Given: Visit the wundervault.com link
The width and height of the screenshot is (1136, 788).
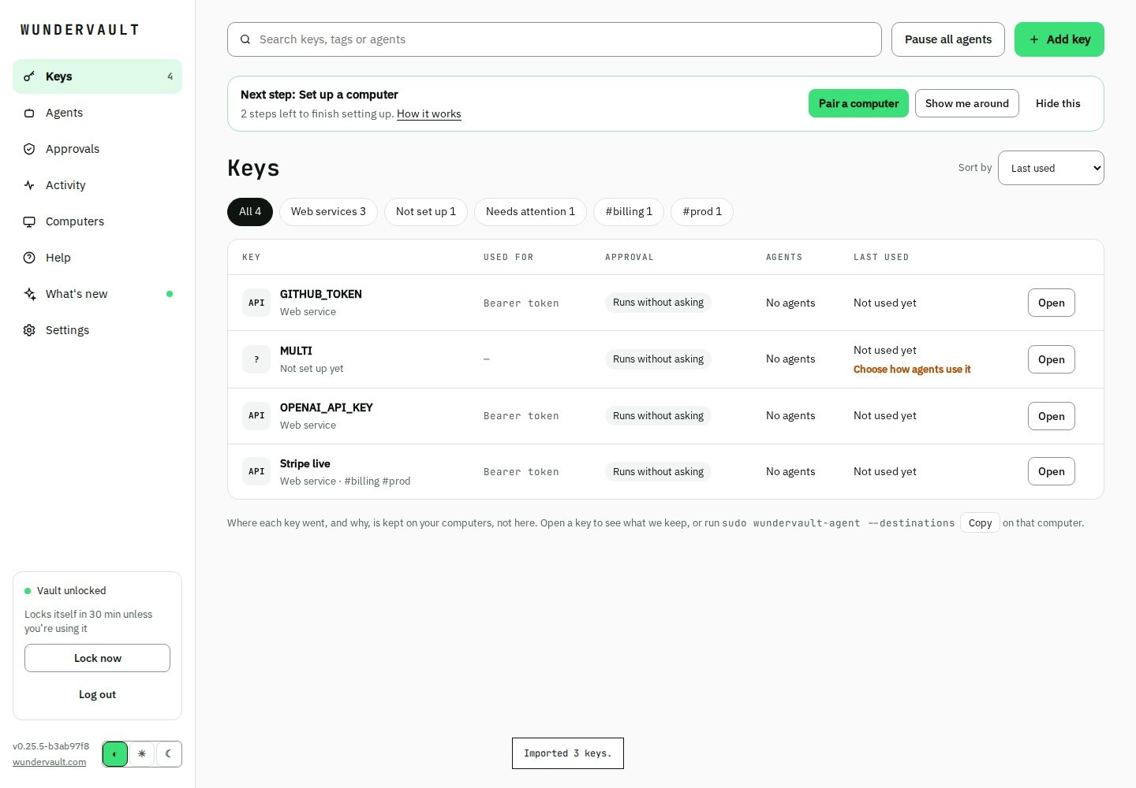Looking at the screenshot, I should coord(50,762).
